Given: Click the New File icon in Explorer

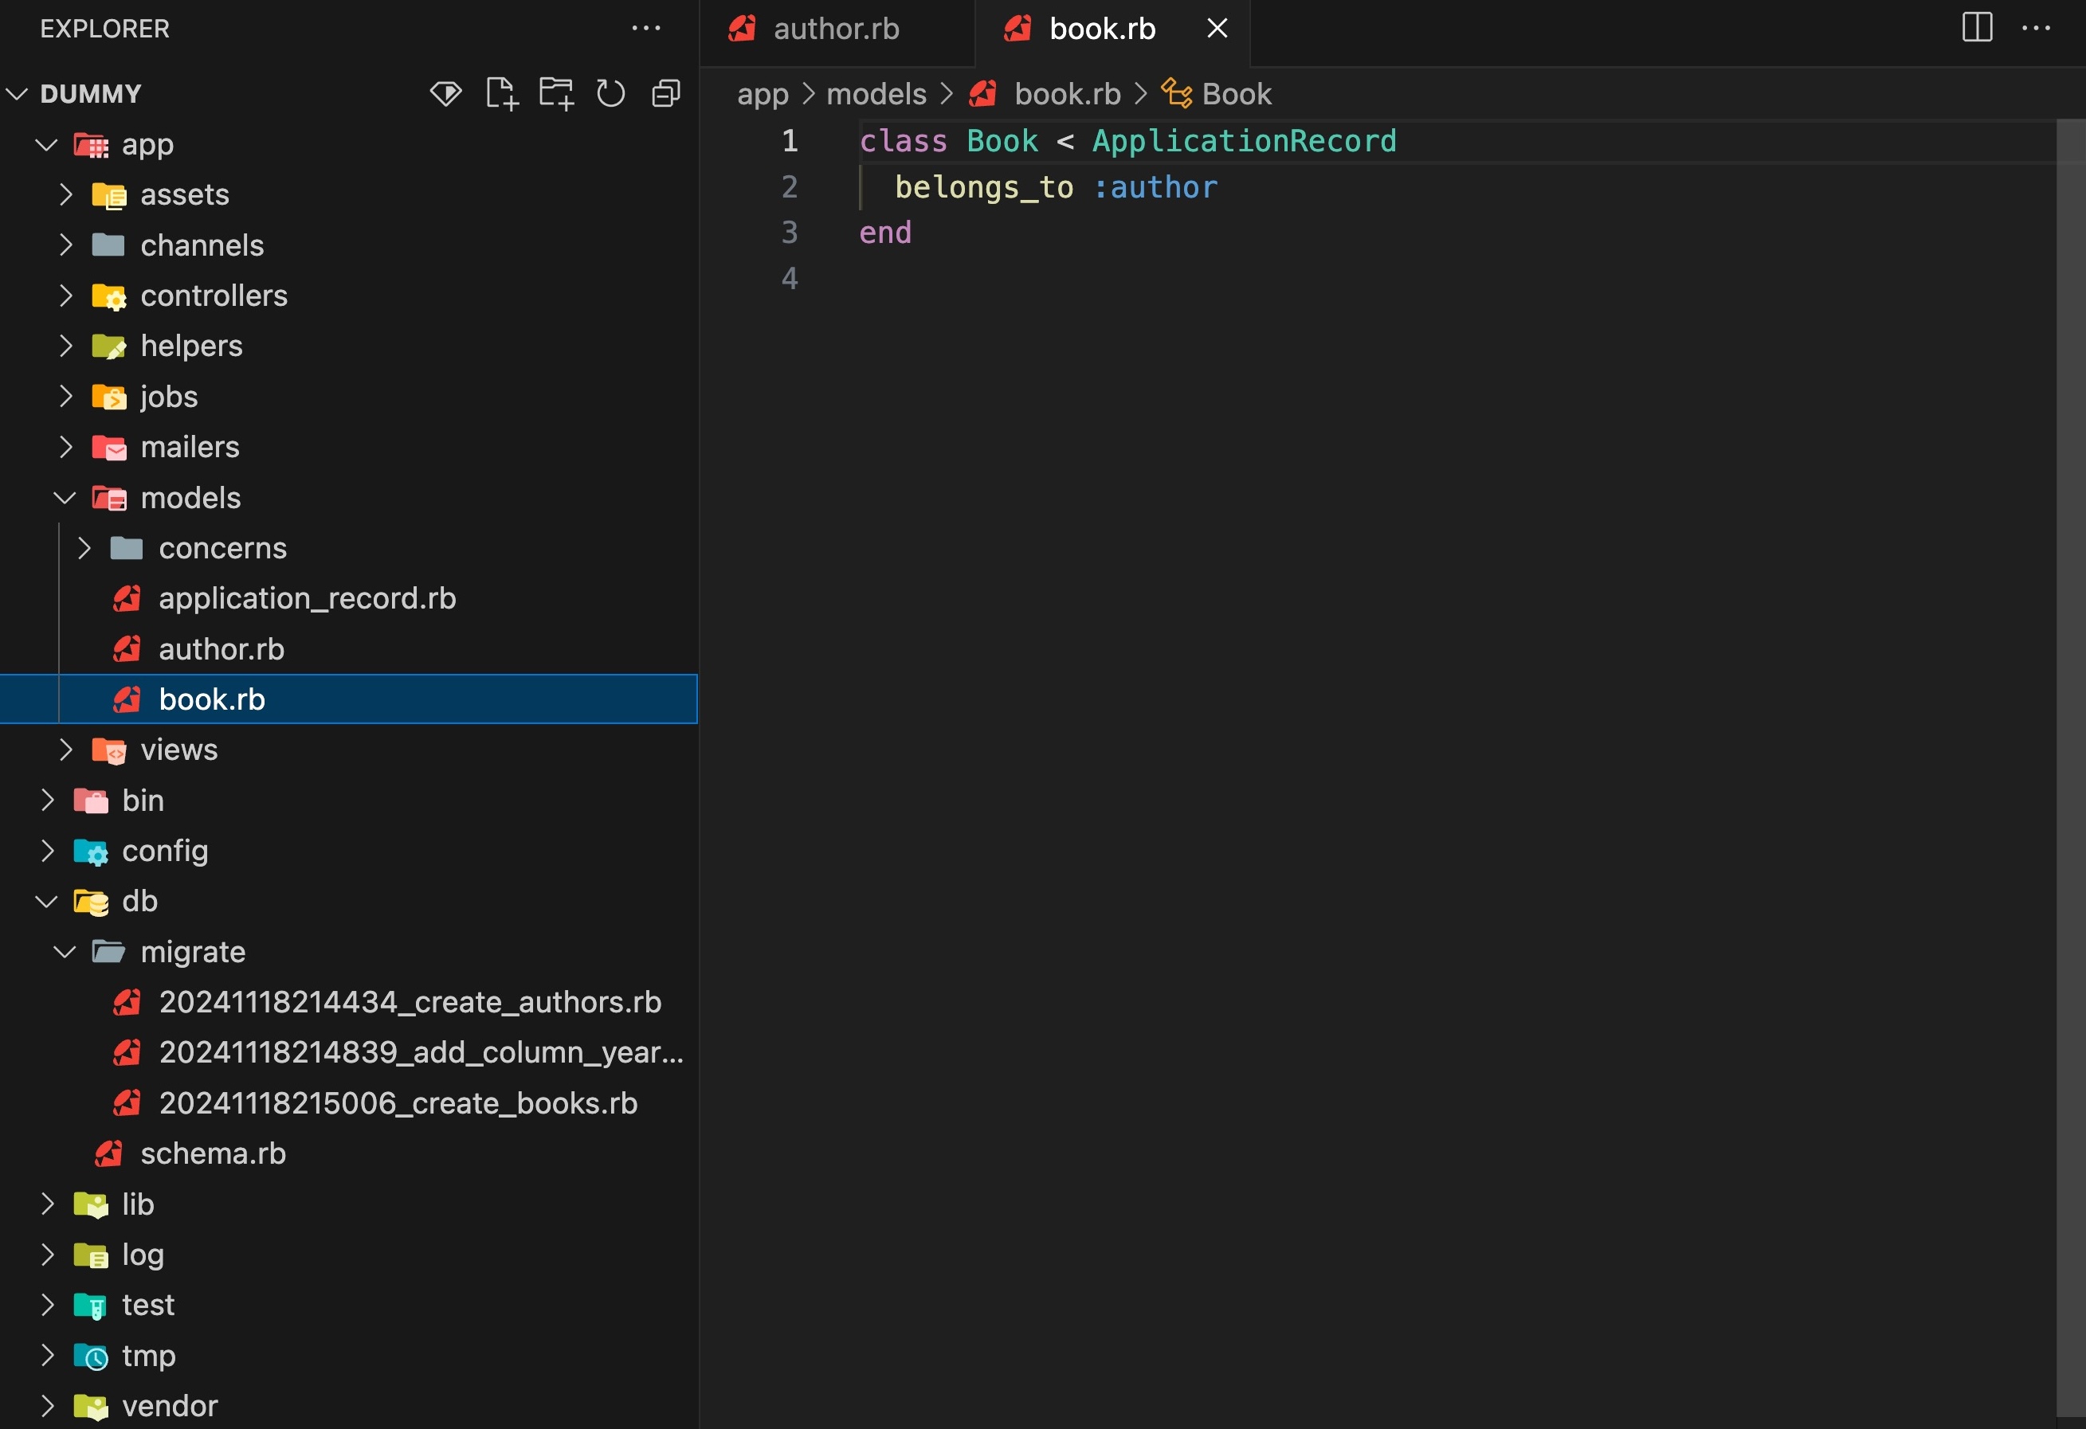Looking at the screenshot, I should [x=501, y=93].
